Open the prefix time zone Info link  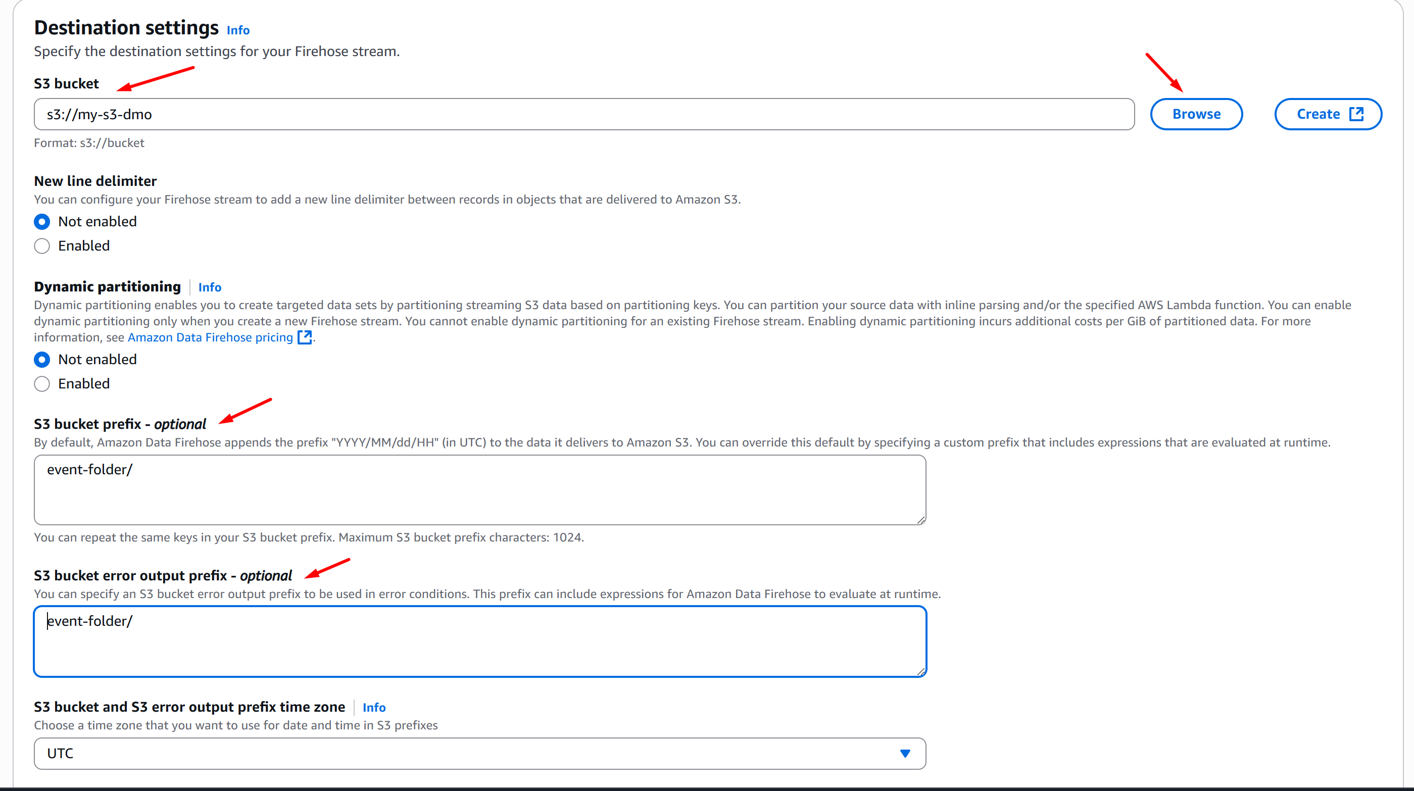(374, 708)
